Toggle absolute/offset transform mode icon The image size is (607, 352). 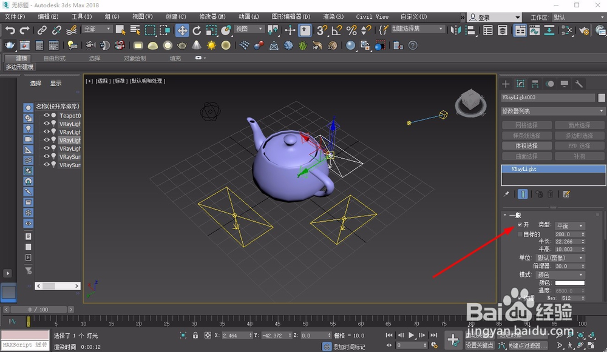208,336
